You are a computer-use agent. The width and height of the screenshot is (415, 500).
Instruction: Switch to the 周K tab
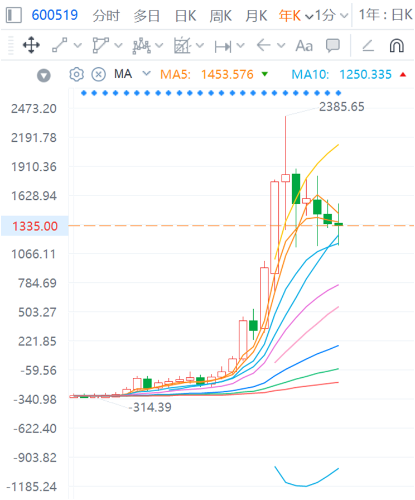pyautogui.click(x=220, y=15)
